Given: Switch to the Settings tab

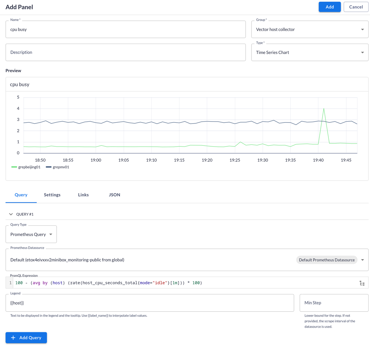Looking at the screenshot, I should coord(52,195).
